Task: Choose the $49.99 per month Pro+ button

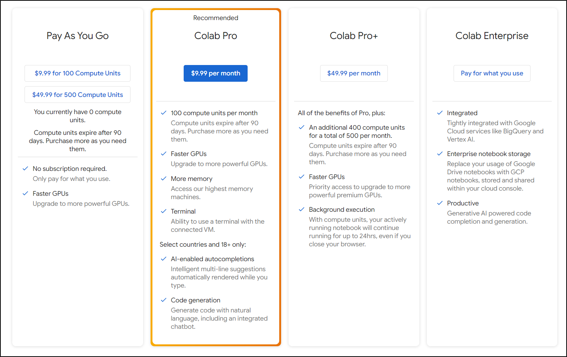Action: click(x=354, y=73)
